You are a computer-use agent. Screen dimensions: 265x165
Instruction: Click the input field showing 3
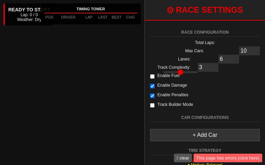(208, 67)
